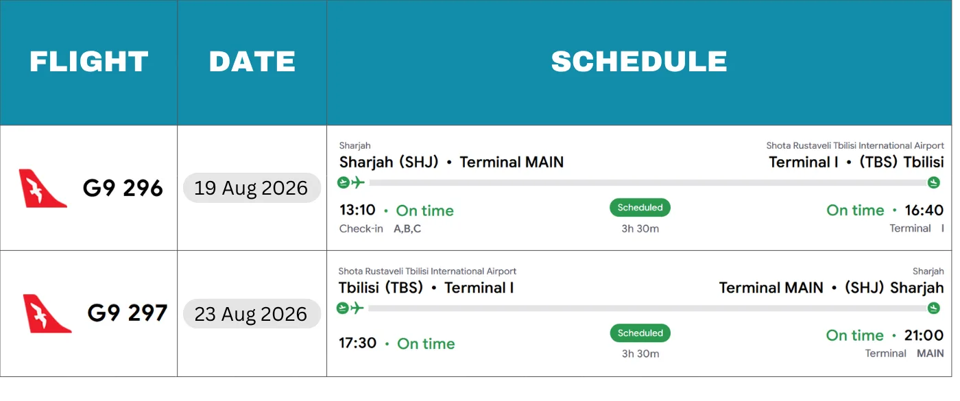Viewport: 960px width, 401px height.
Task: Click the Air Arabia logo beside G9 296
Action: coord(43,189)
